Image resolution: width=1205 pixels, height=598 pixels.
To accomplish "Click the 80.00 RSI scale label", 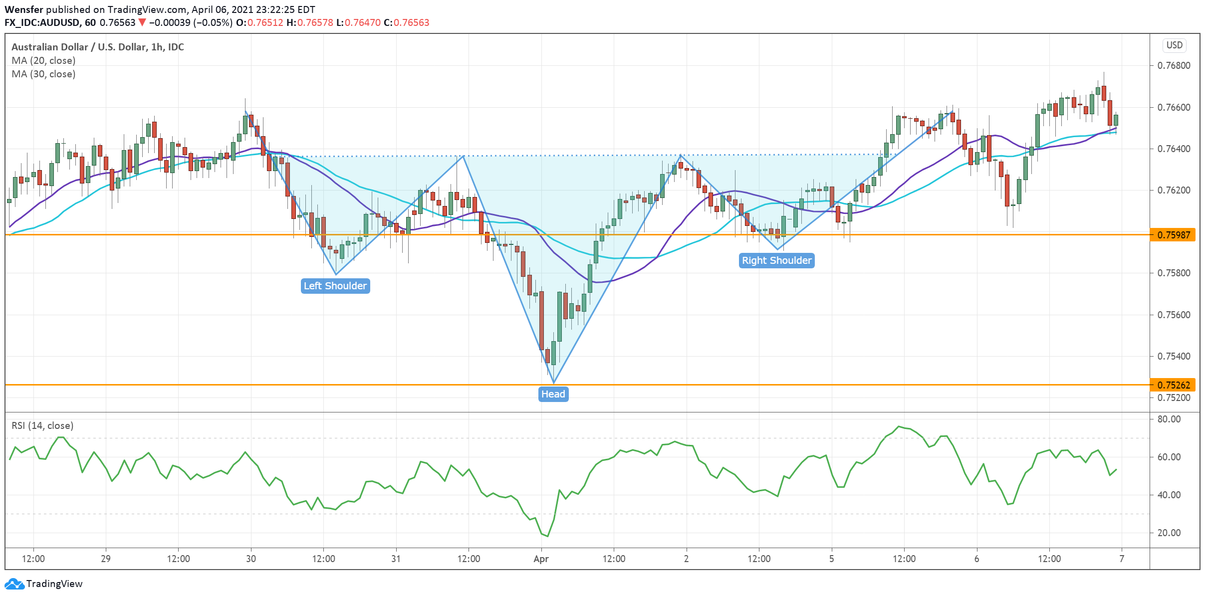I will click(1169, 419).
